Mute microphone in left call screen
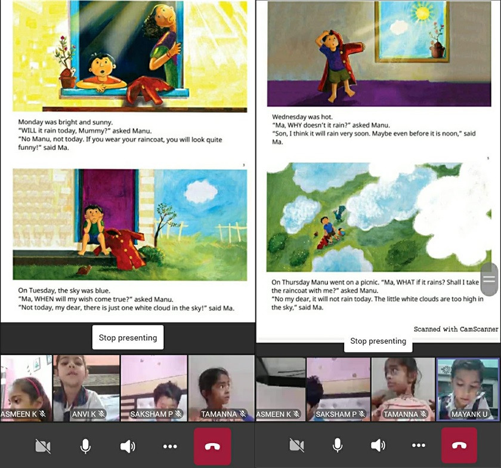 point(85,447)
